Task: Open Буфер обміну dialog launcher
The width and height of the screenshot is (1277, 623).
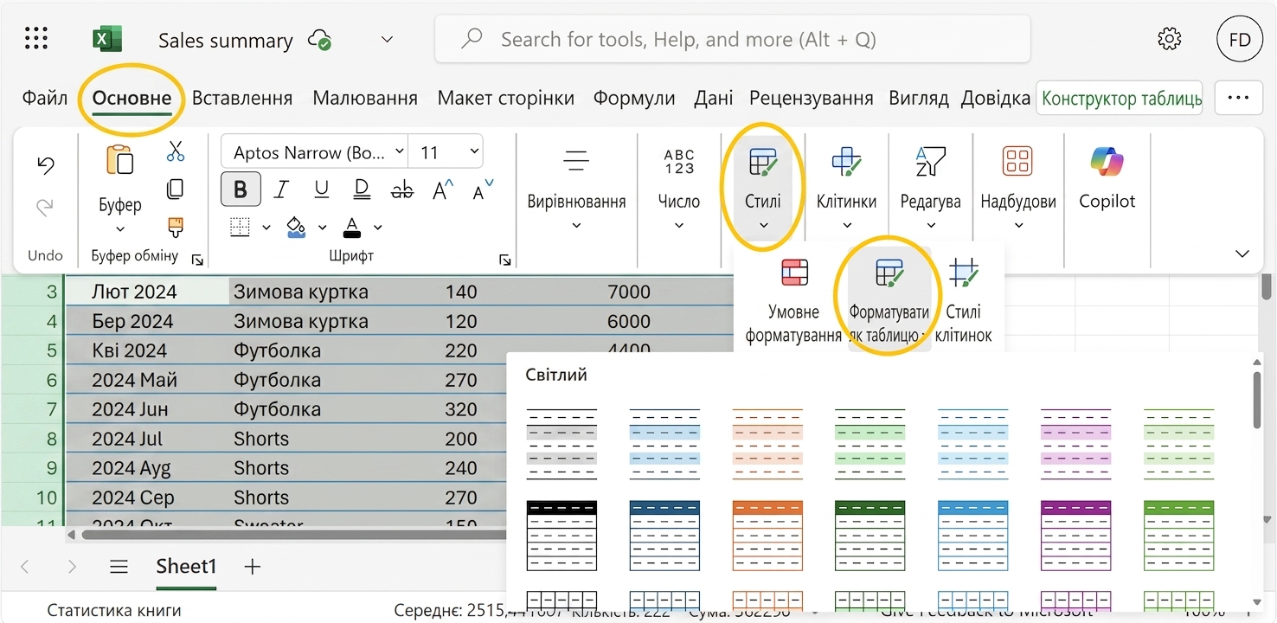Action: point(197,260)
